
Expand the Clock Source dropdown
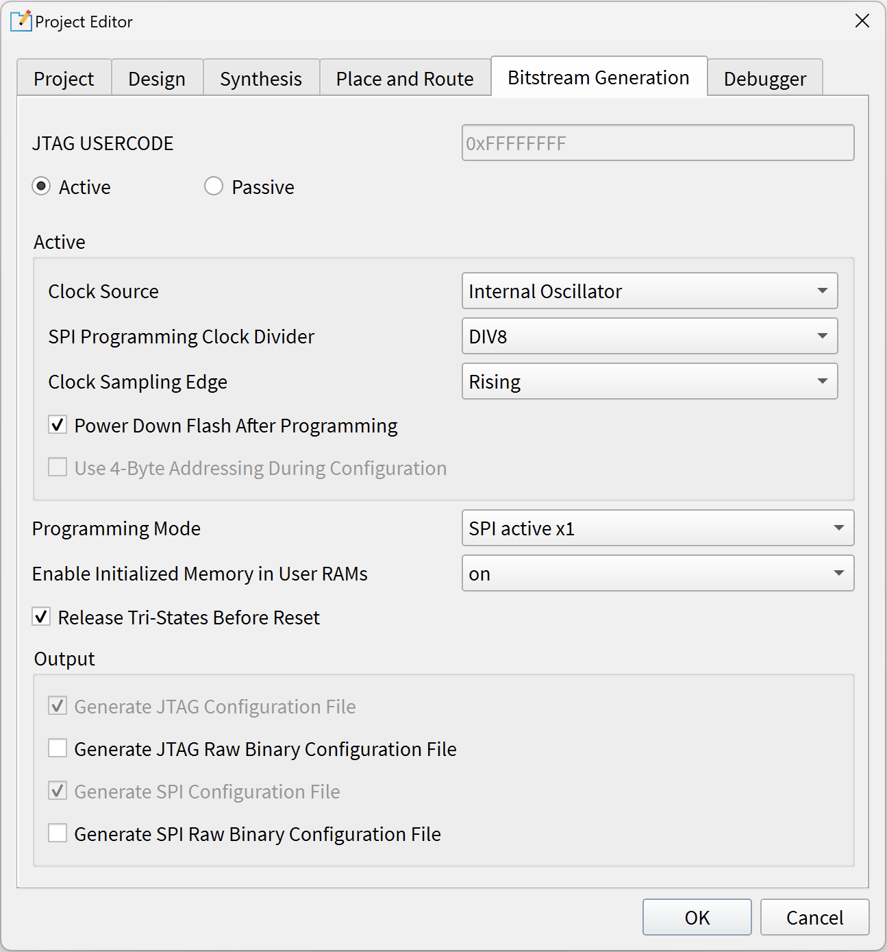coord(649,291)
